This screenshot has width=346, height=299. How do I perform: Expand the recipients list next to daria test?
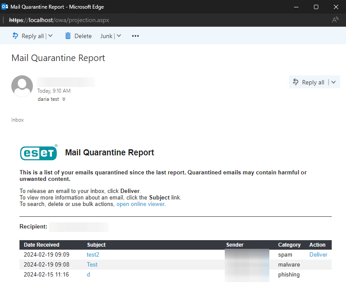(x=64, y=99)
